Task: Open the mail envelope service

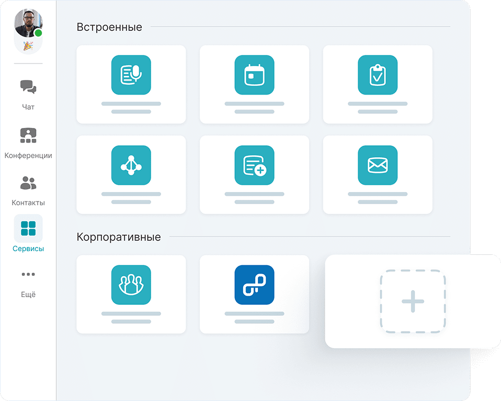Action: click(x=378, y=165)
